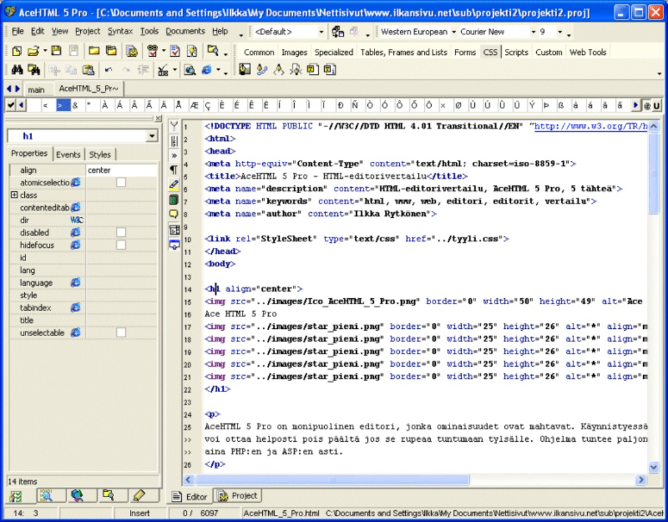Open the Syntax menu
Viewport: 668px width, 522px height.
pyautogui.click(x=120, y=31)
